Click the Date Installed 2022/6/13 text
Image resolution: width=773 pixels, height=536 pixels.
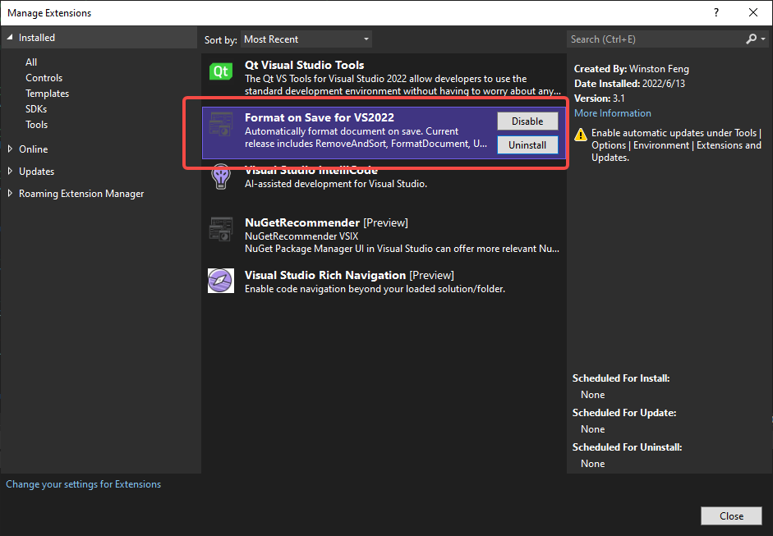pos(629,83)
